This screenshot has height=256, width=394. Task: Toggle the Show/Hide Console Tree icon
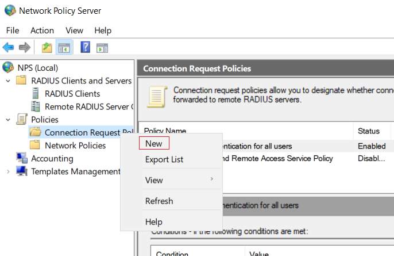coord(64,47)
